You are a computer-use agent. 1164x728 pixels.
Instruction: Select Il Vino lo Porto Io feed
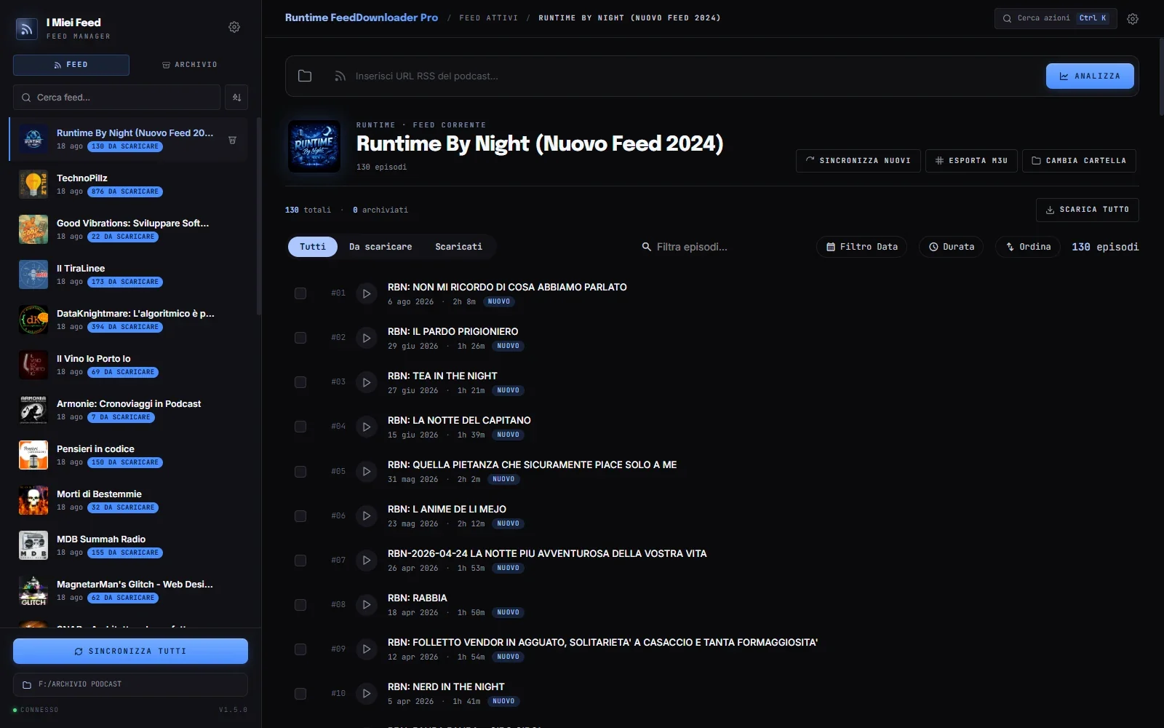click(x=128, y=365)
